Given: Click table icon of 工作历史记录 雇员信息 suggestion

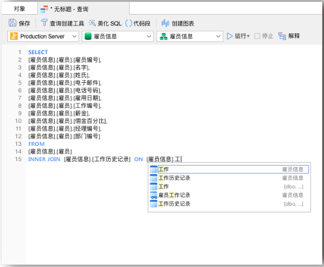Looking at the screenshot, I should tap(153, 178).
